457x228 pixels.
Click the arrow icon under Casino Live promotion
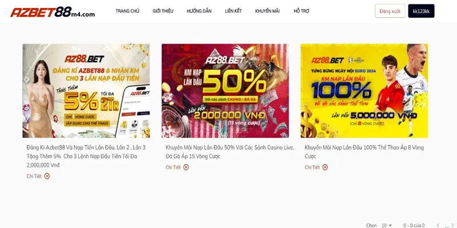click(x=186, y=167)
